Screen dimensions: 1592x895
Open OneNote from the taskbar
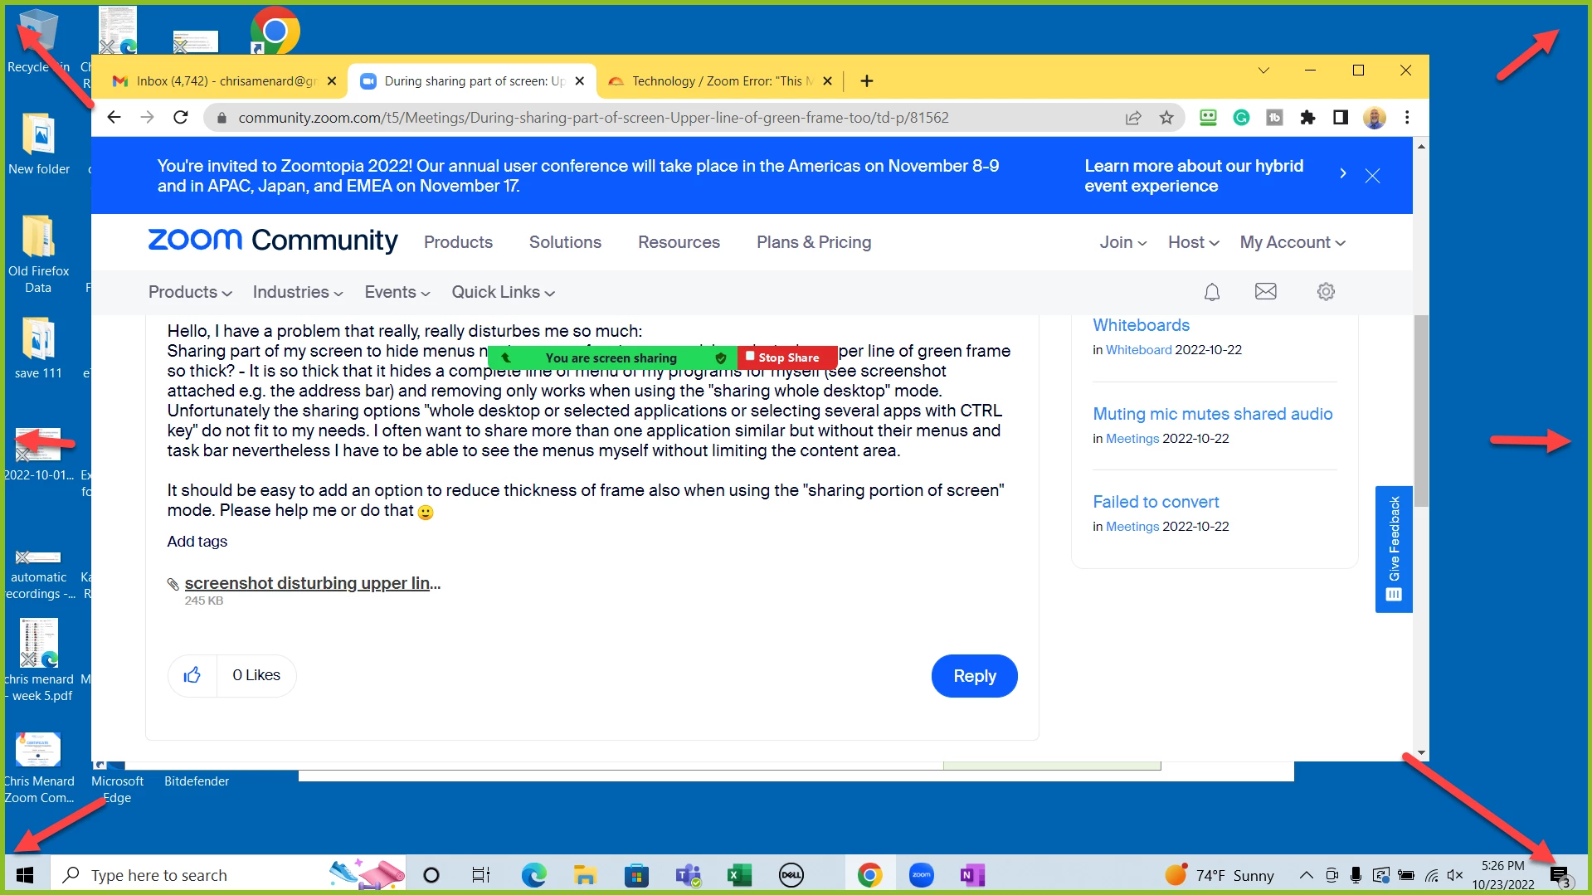point(971,875)
